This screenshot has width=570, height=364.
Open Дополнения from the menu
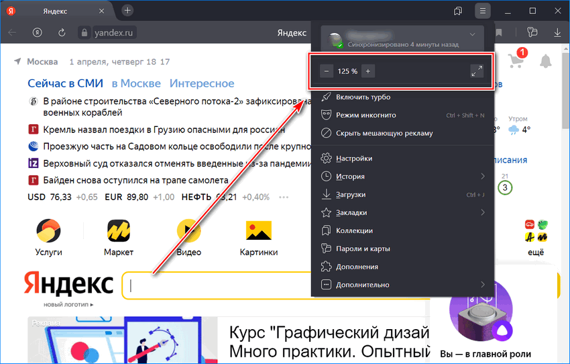coord(402,267)
